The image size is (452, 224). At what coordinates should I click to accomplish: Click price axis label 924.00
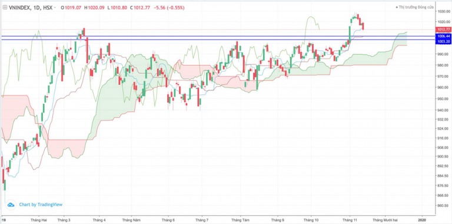[x=444, y=128]
